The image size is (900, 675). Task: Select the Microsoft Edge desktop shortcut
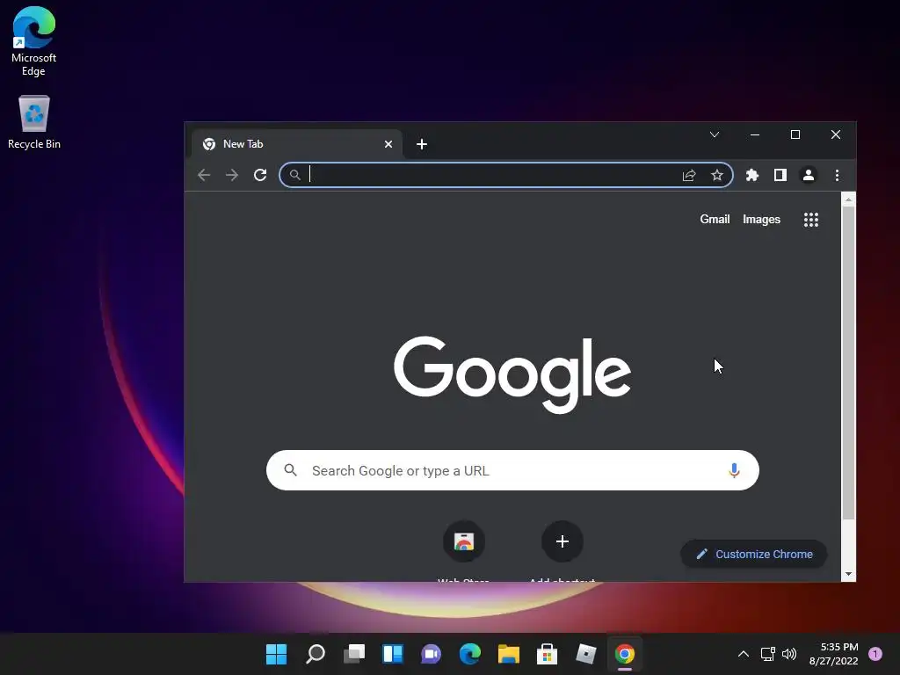click(x=34, y=41)
